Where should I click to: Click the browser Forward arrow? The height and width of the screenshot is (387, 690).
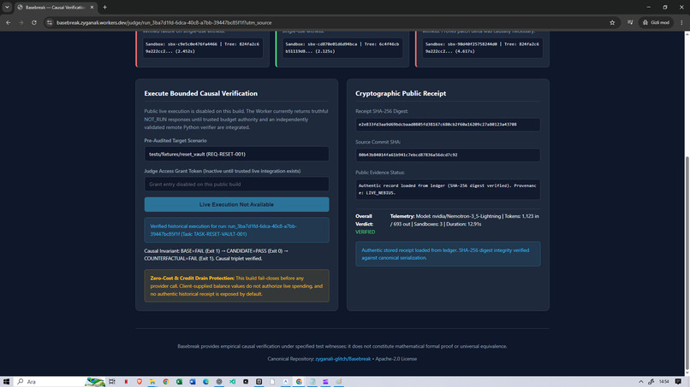click(x=21, y=22)
